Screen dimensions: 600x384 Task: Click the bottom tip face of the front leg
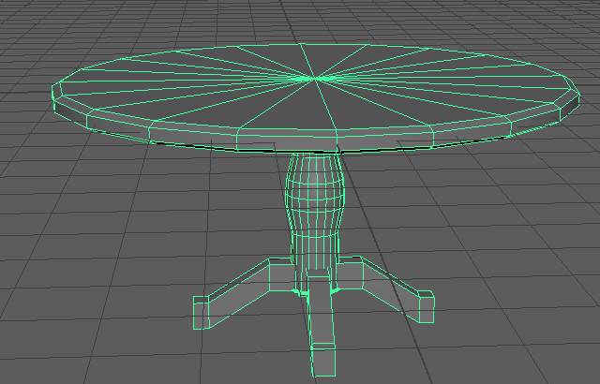[323, 362]
